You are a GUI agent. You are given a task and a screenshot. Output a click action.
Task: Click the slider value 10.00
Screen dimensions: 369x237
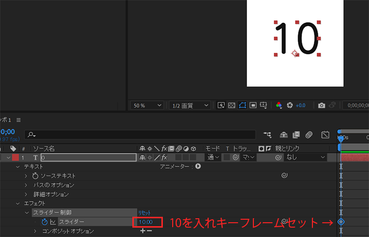pos(146,222)
